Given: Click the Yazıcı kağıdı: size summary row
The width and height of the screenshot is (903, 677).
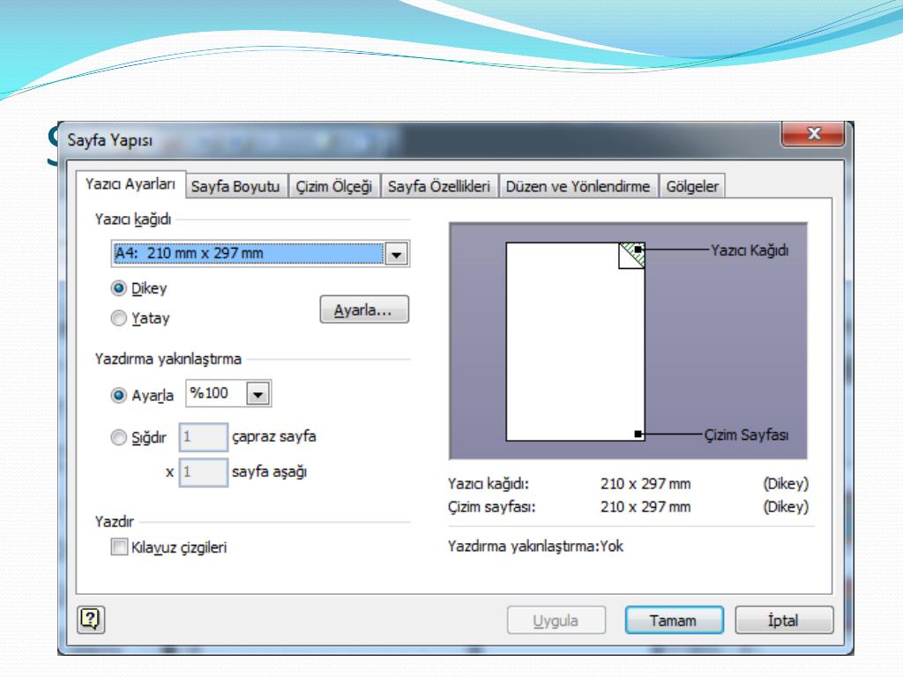Looking at the screenshot, I should (628, 484).
